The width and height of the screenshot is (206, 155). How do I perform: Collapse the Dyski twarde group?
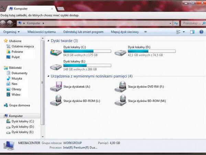point(48,41)
